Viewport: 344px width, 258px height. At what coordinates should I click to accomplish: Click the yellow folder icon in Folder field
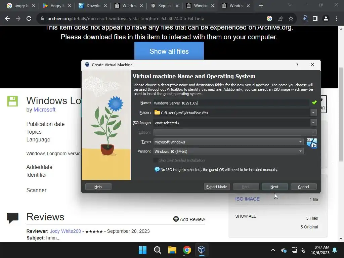(157, 113)
